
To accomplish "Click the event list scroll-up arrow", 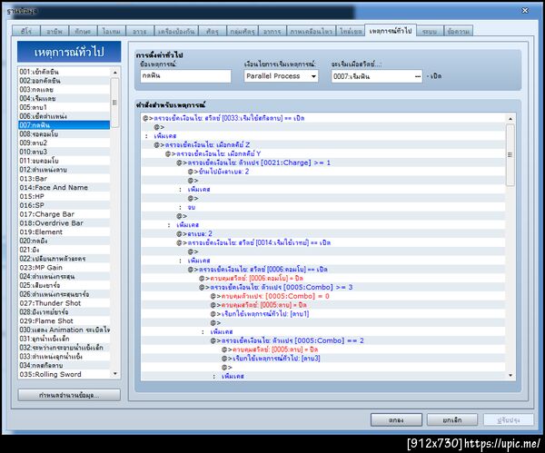I will (x=115, y=73).
